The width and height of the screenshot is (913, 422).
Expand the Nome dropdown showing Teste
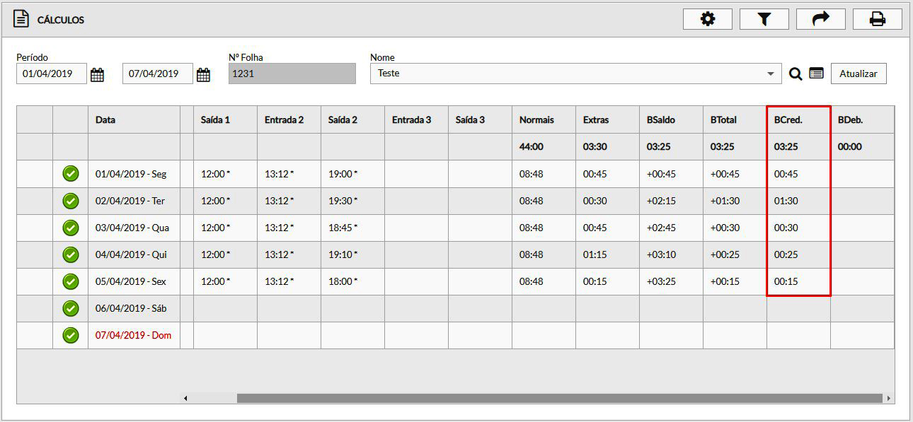click(770, 74)
